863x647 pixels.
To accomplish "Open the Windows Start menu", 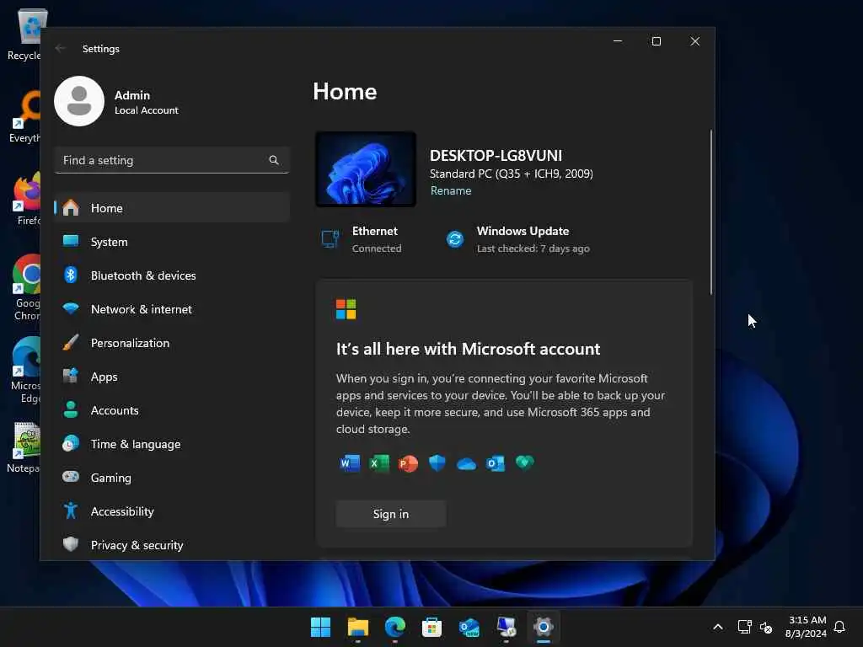I will (x=320, y=627).
